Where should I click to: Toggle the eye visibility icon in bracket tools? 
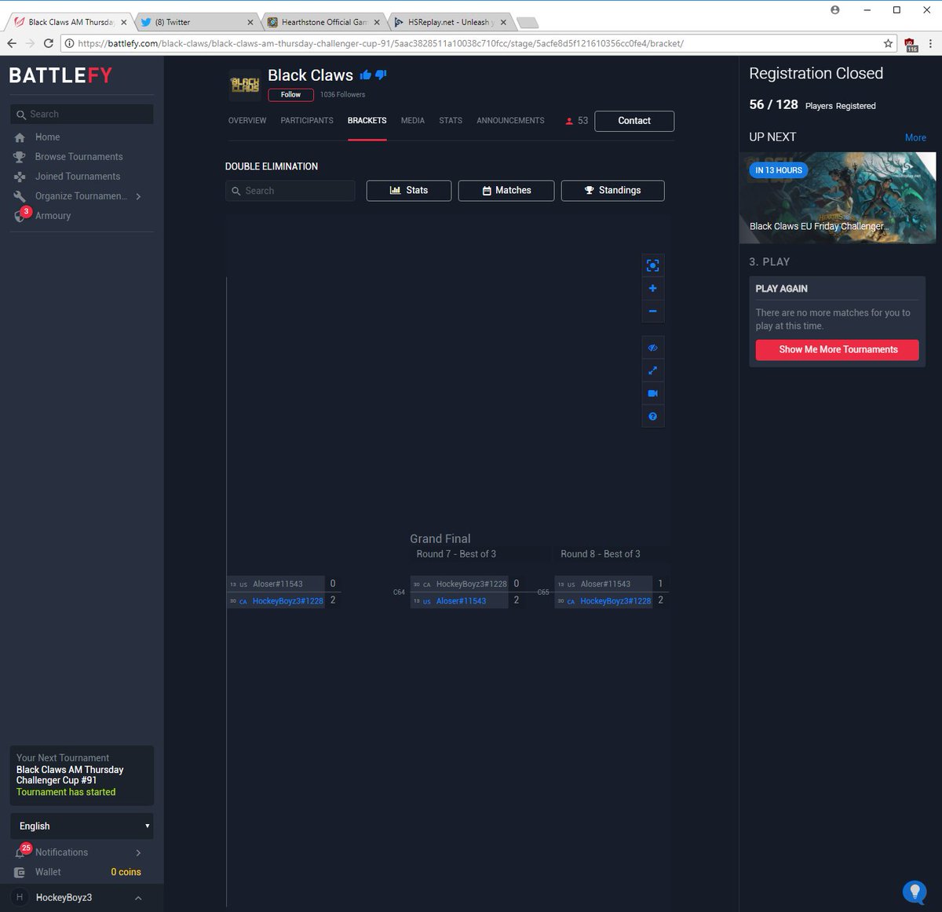[652, 348]
